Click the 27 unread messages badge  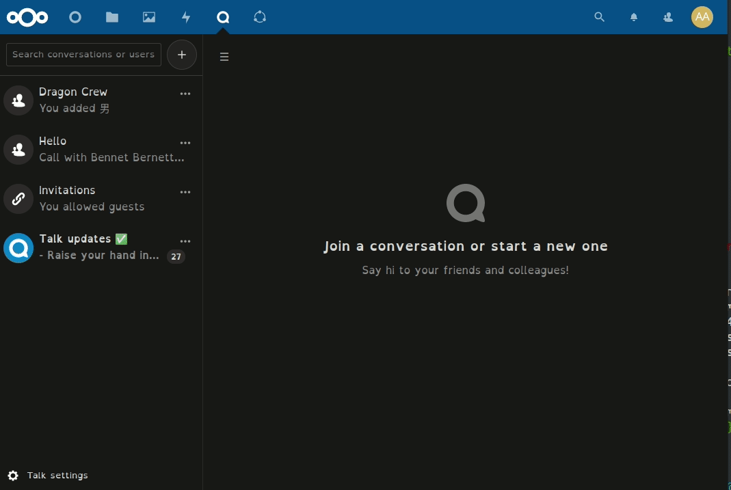click(x=176, y=256)
